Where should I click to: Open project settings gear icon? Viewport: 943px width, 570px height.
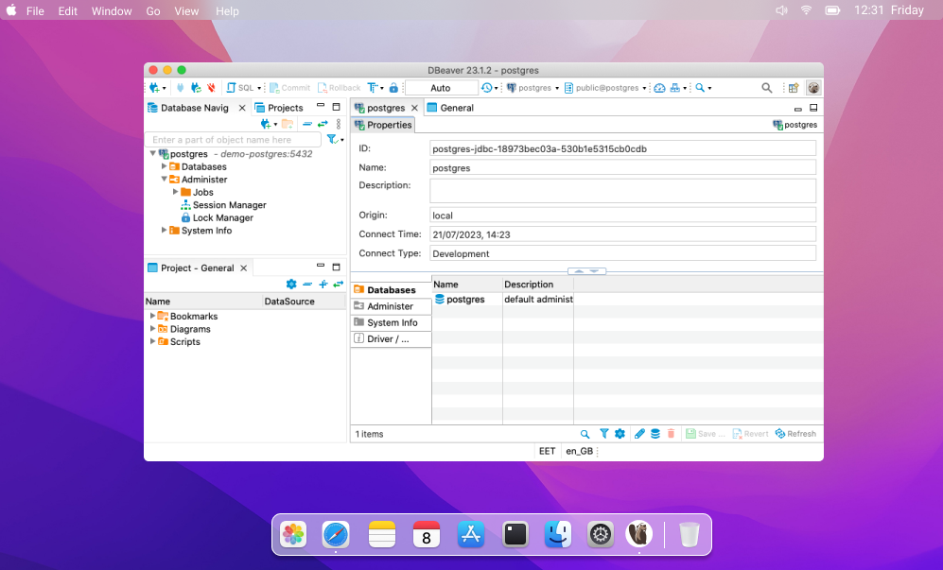(291, 284)
